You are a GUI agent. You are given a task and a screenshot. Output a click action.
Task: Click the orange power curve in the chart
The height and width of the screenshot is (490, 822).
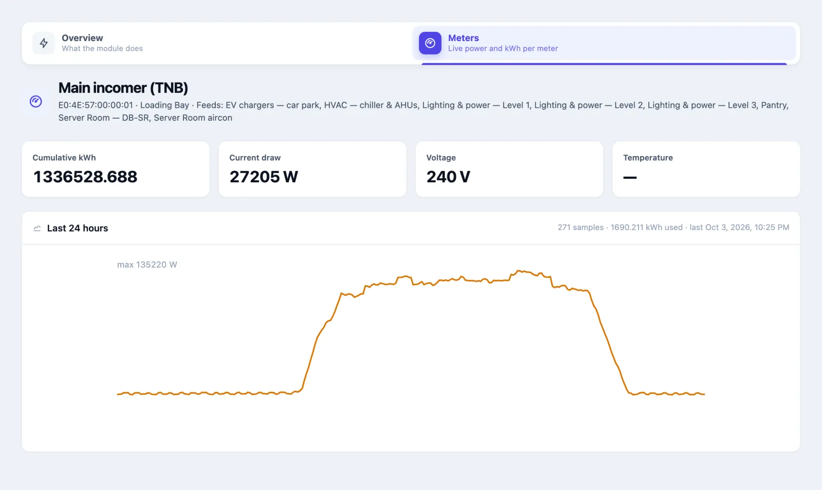coord(411,332)
